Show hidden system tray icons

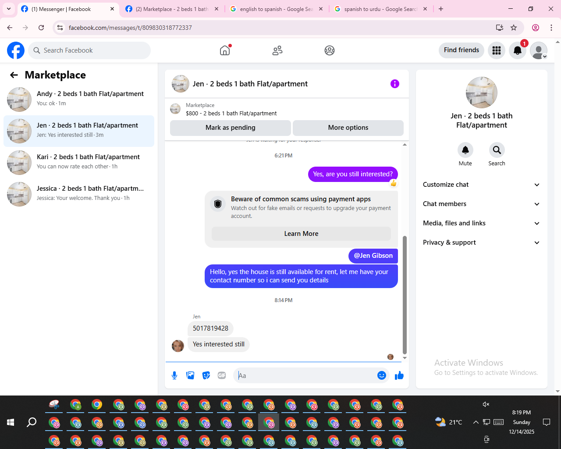(476, 422)
